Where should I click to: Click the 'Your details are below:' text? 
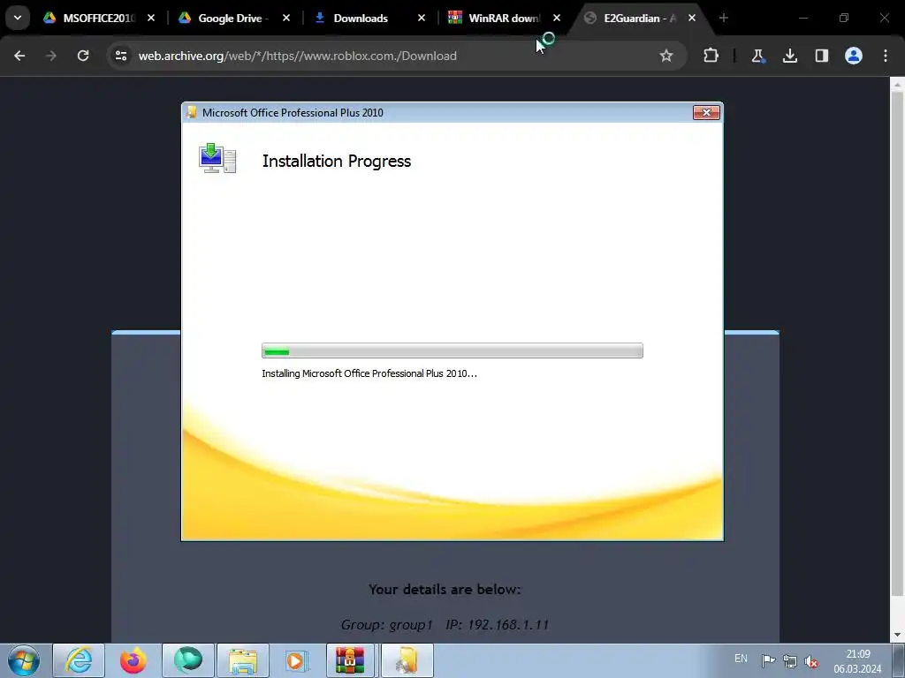pos(445,589)
